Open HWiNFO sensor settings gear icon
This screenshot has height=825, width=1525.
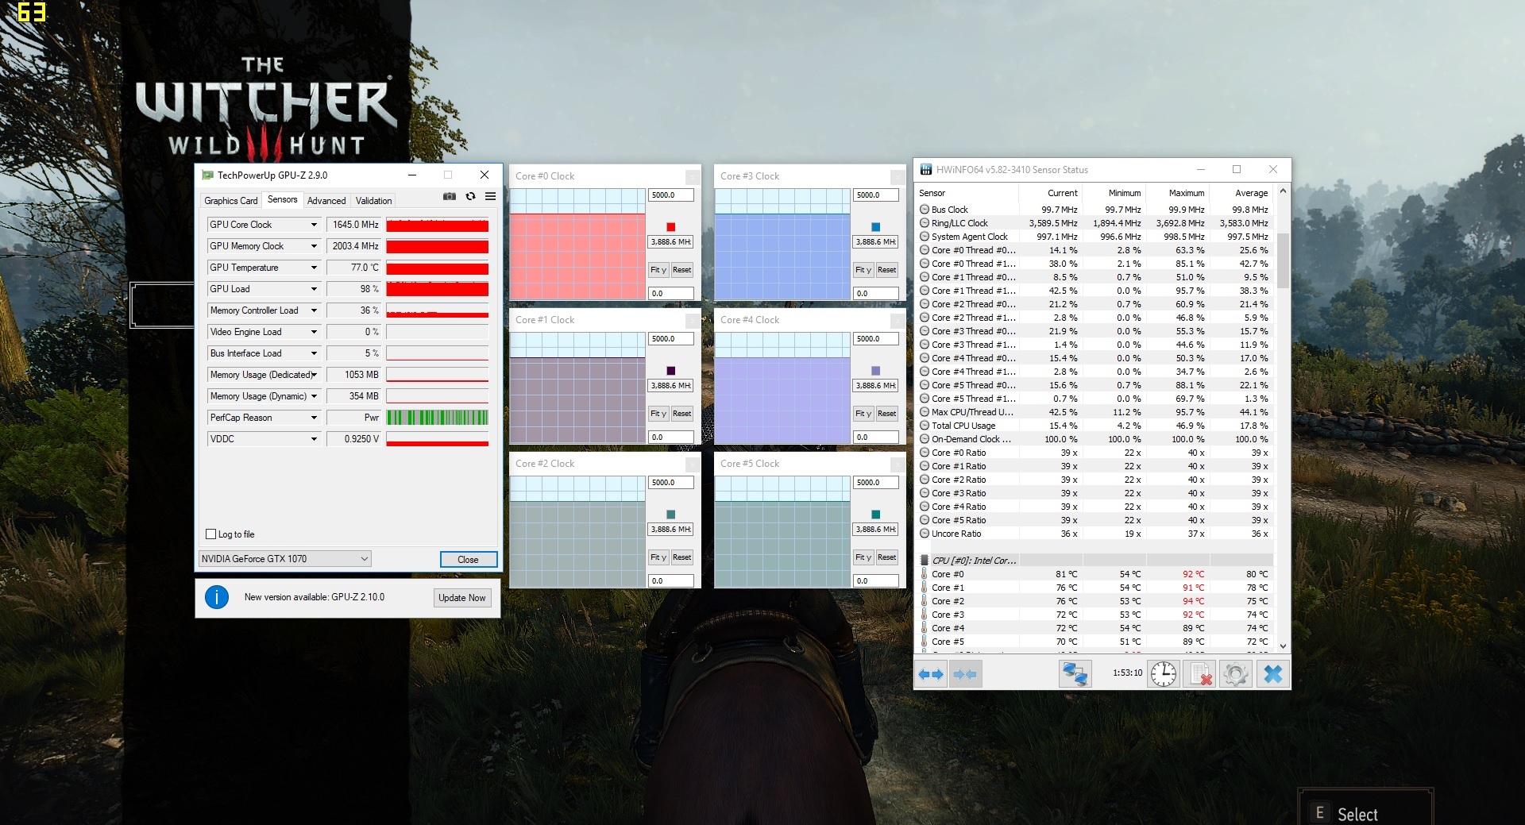1236,674
